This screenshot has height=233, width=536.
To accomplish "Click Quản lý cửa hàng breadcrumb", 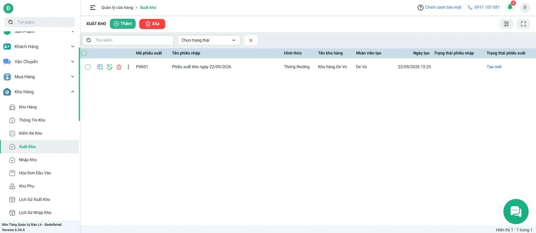I will pos(117,8).
